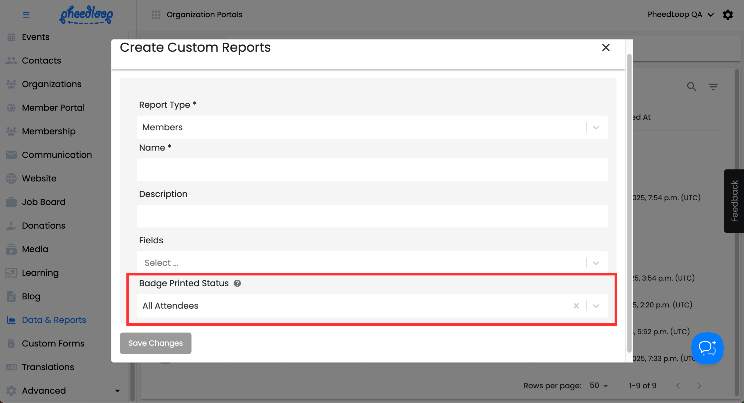Click the filter list icon
This screenshot has height=403, width=744.
click(713, 87)
